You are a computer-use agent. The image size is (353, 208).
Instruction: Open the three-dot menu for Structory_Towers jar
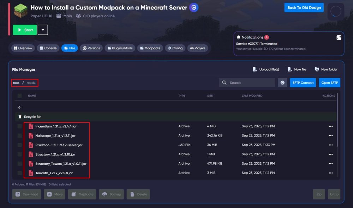point(330,164)
